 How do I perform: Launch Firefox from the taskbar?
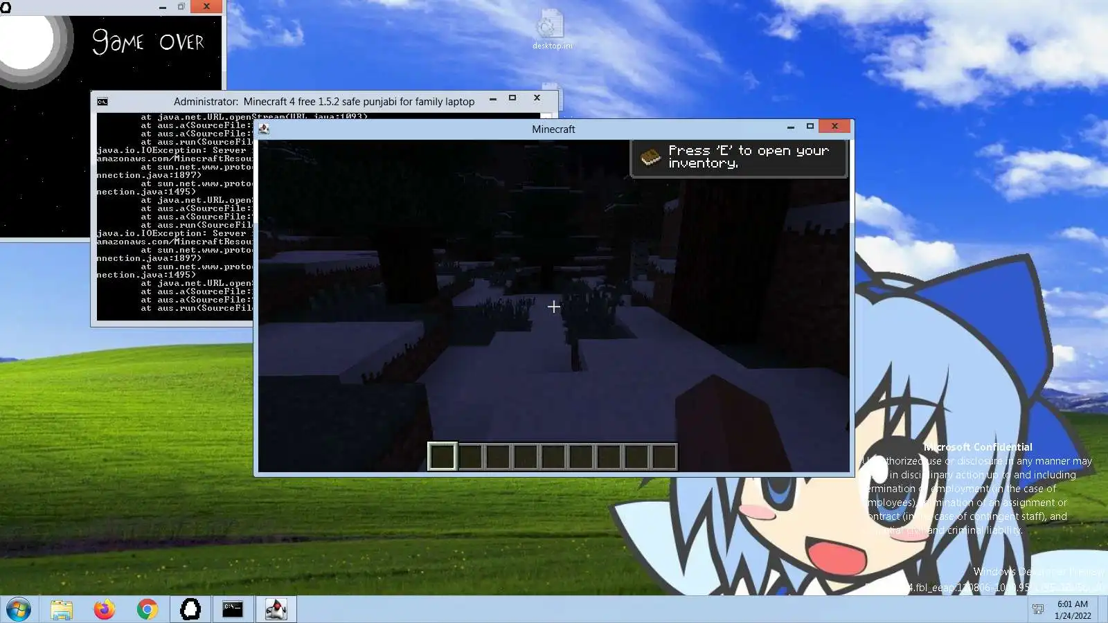click(105, 610)
